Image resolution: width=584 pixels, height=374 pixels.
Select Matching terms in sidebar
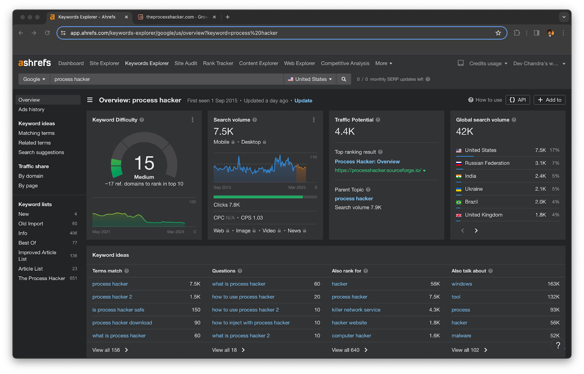[x=36, y=133]
